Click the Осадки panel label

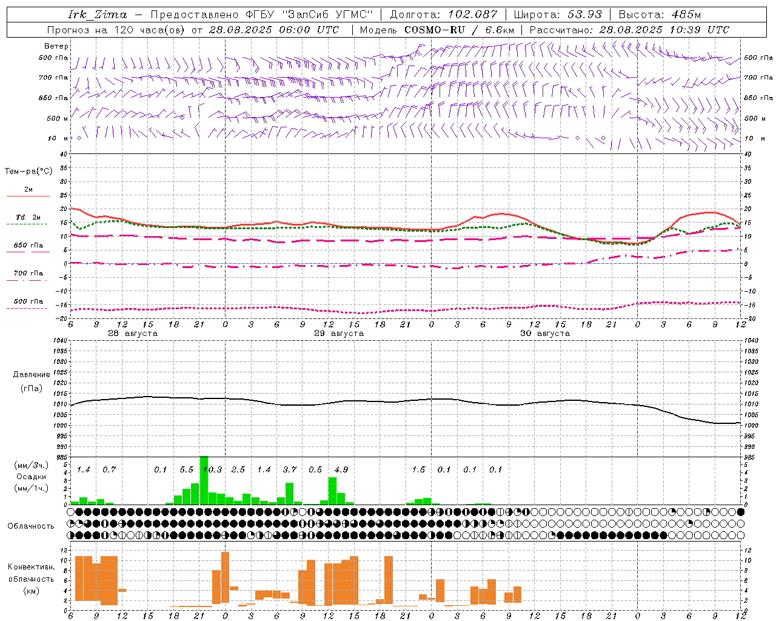[x=32, y=477]
